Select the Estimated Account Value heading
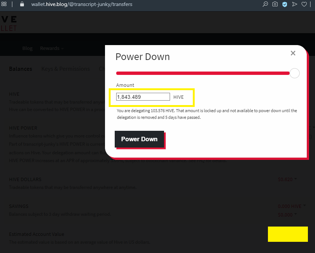The width and height of the screenshot is (315, 253). [x=37, y=234]
